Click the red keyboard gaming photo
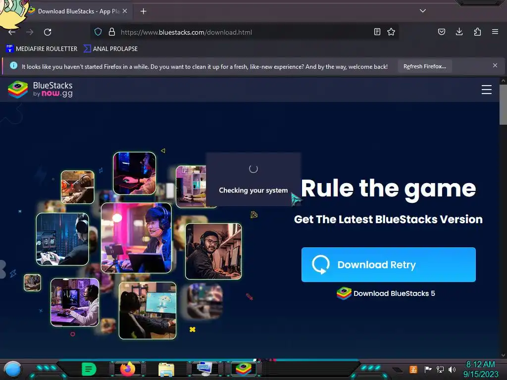Viewport: 507px width, 380px height. point(135,174)
